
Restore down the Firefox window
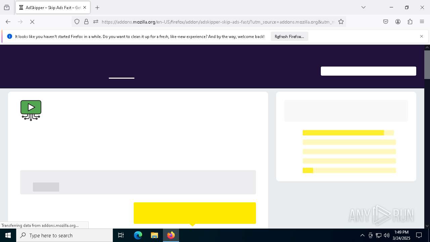407,7
